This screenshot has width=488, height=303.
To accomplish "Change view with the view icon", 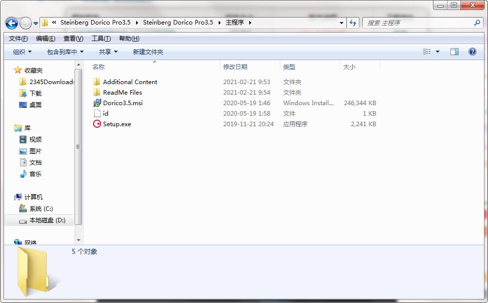I will (x=427, y=52).
